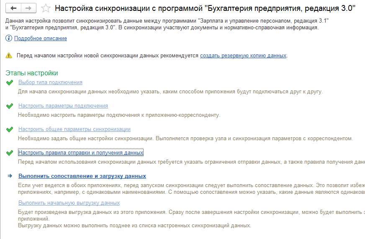The width and height of the screenshot is (365, 239).
Task: Open Выбор типа подключения step
Action: click(x=50, y=82)
